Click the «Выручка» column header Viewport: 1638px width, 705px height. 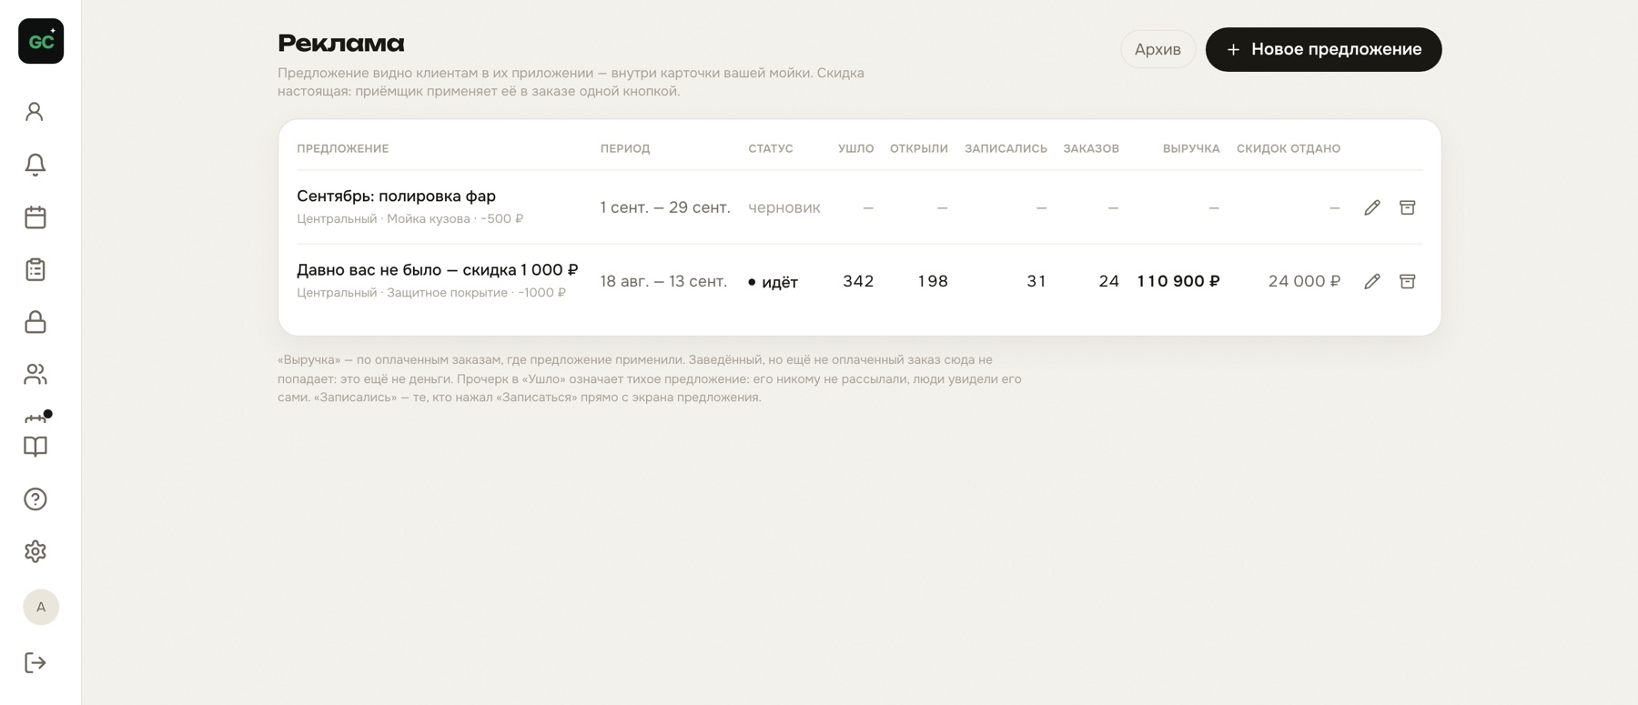pyautogui.click(x=1191, y=148)
